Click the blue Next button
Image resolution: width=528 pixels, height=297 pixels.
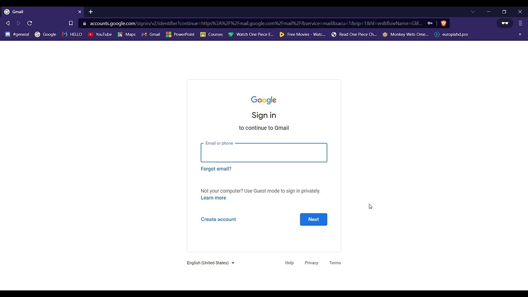(313, 219)
